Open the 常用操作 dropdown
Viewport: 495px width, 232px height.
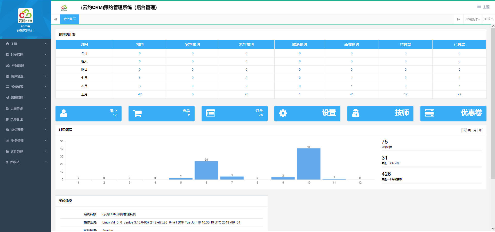tap(472, 19)
